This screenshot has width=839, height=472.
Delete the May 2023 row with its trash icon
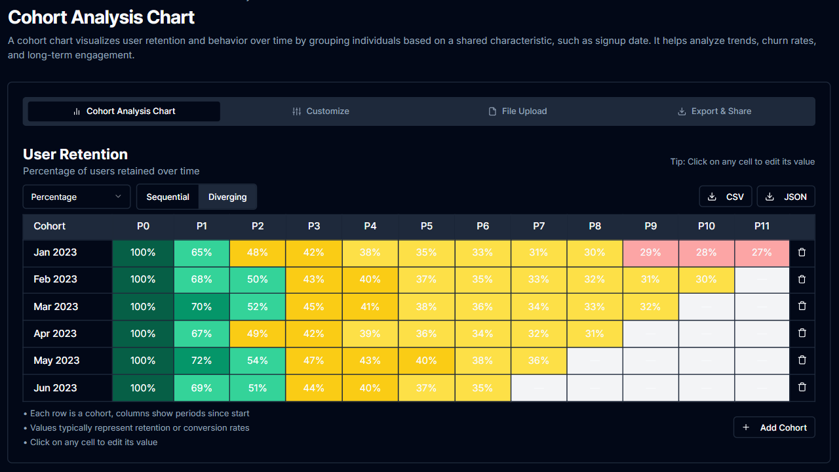coord(802,361)
